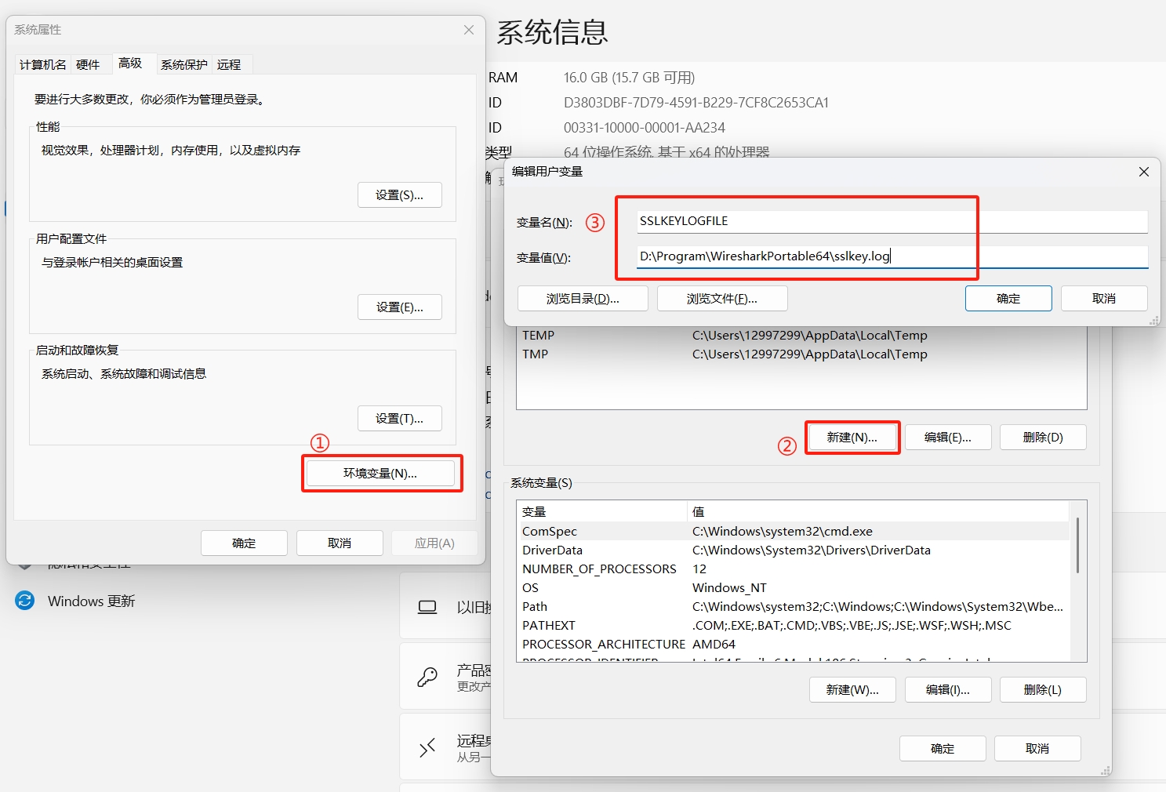
Task: Click the key icon for 产品密钥
Action: (x=427, y=676)
